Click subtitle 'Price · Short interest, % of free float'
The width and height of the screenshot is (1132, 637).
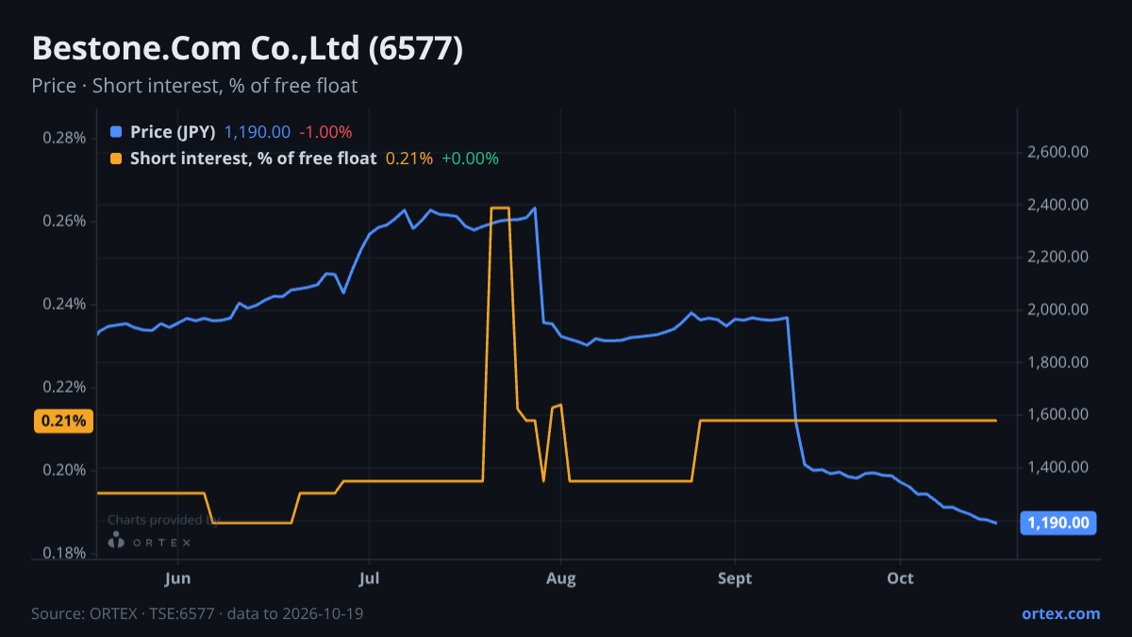coord(194,86)
